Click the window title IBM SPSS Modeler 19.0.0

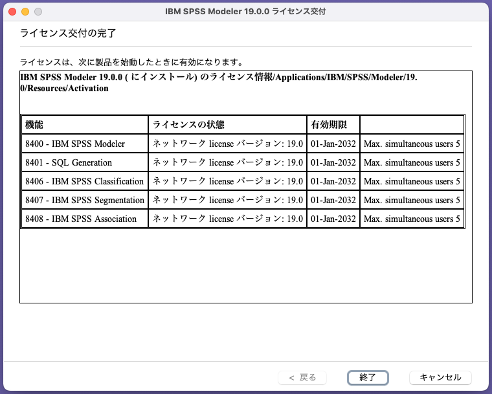(x=245, y=11)
